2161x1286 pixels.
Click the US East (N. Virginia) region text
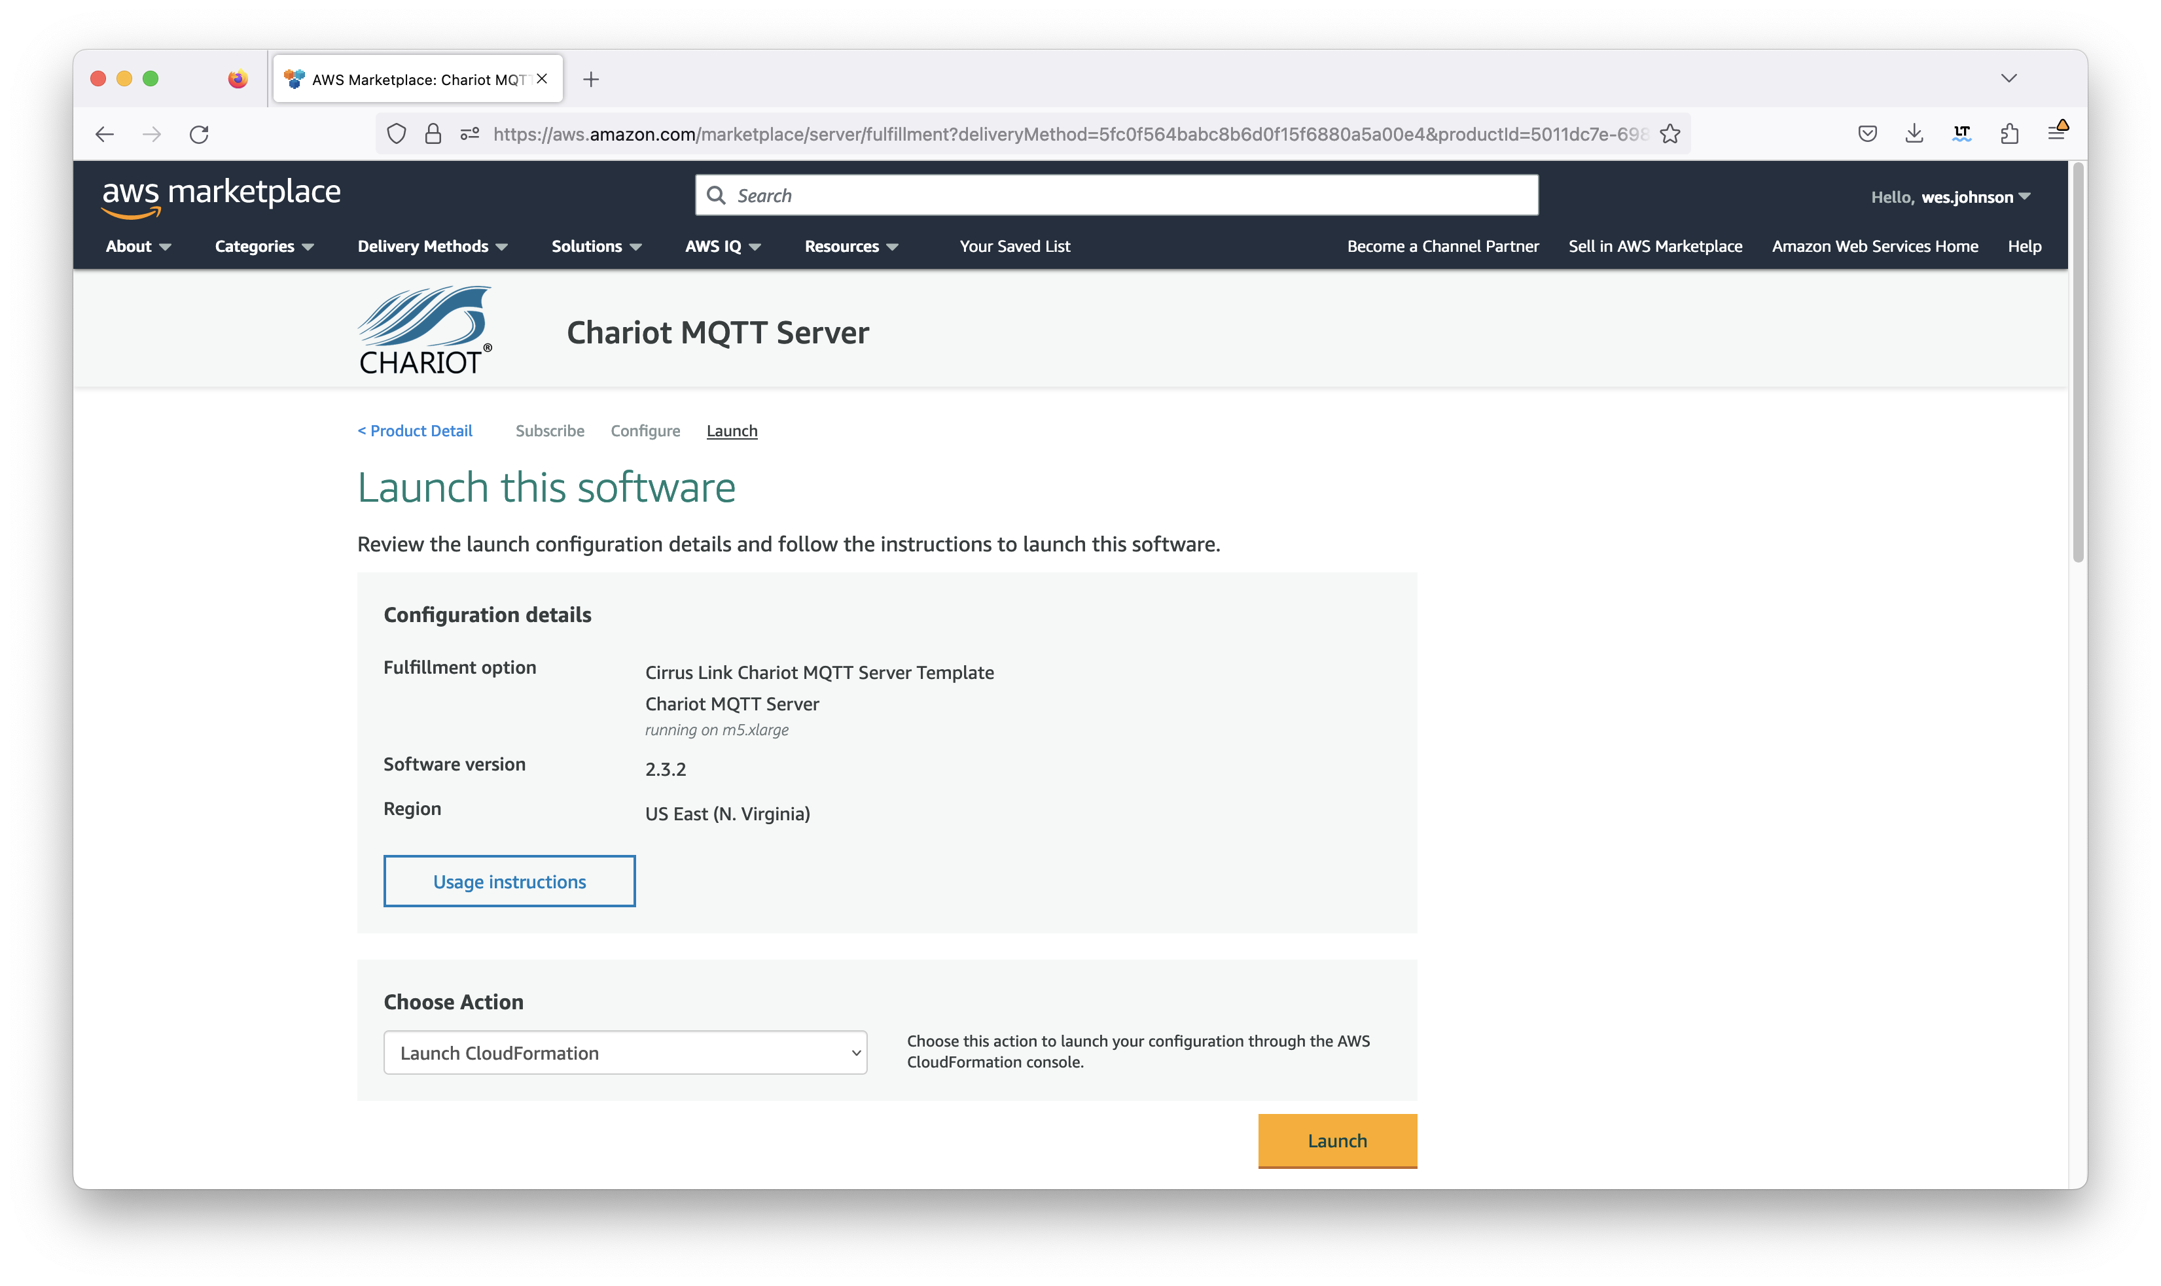click(x=727, y=814)
